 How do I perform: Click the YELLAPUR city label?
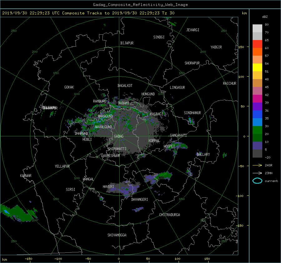[x=62, y=166]
